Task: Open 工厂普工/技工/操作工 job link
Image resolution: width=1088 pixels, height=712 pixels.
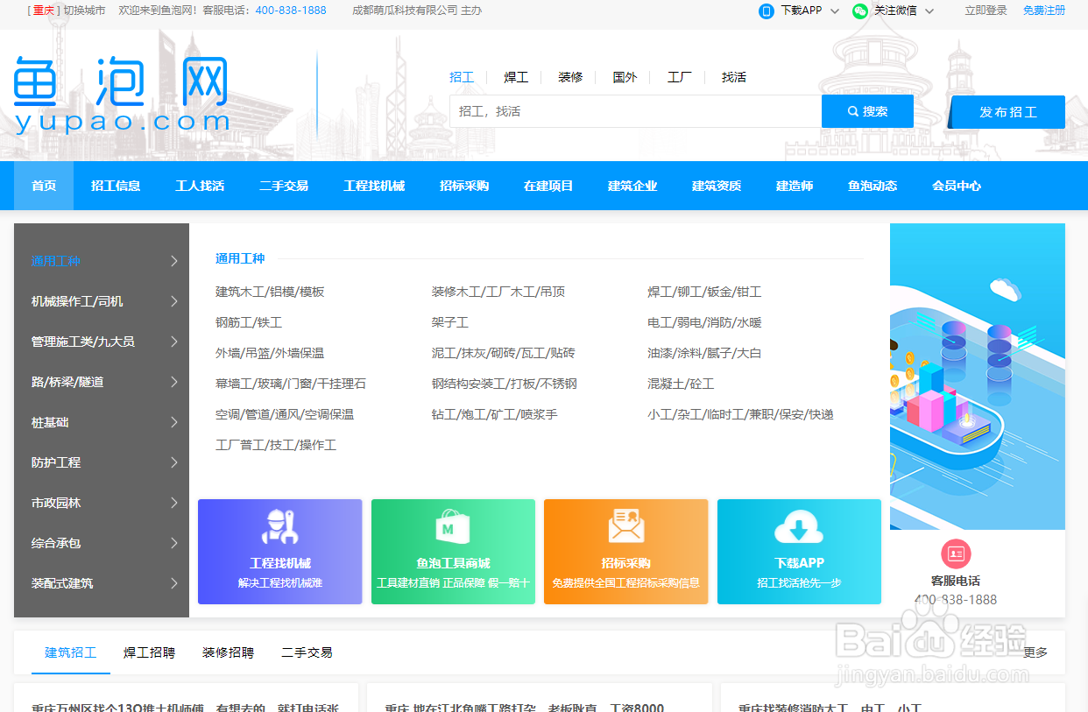Action: 276,445
